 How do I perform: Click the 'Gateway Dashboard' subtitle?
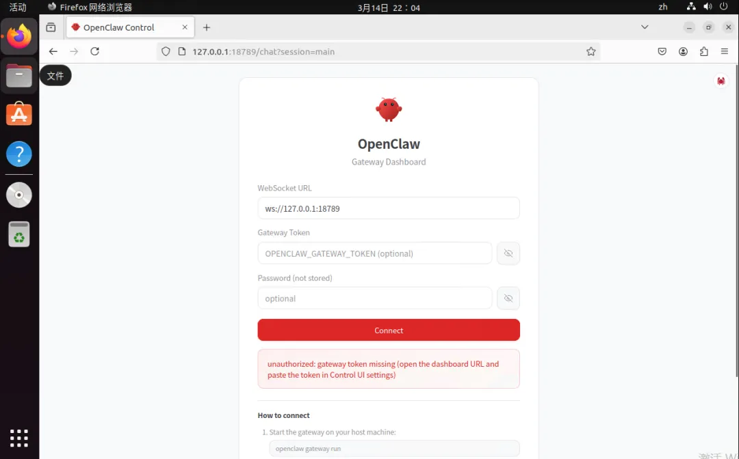(x=389, y=162)
